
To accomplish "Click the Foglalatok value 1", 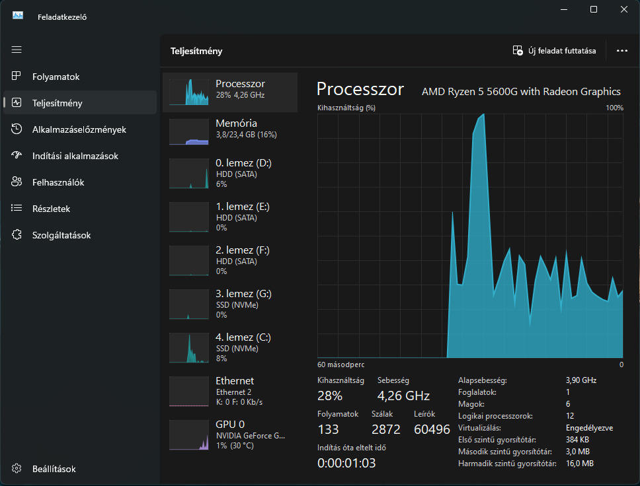I will tap(568, 392).
